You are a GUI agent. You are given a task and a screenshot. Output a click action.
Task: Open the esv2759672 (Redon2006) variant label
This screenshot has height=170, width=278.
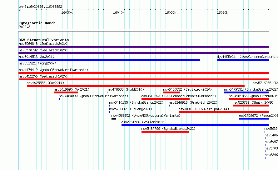tap(259, 116)
